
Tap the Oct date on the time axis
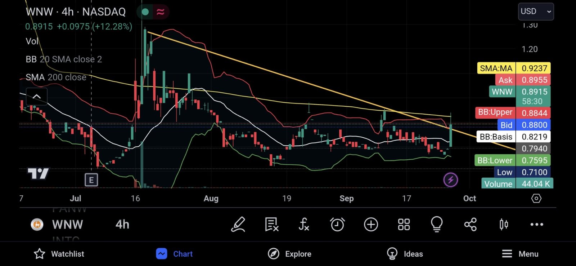(469, 199)
